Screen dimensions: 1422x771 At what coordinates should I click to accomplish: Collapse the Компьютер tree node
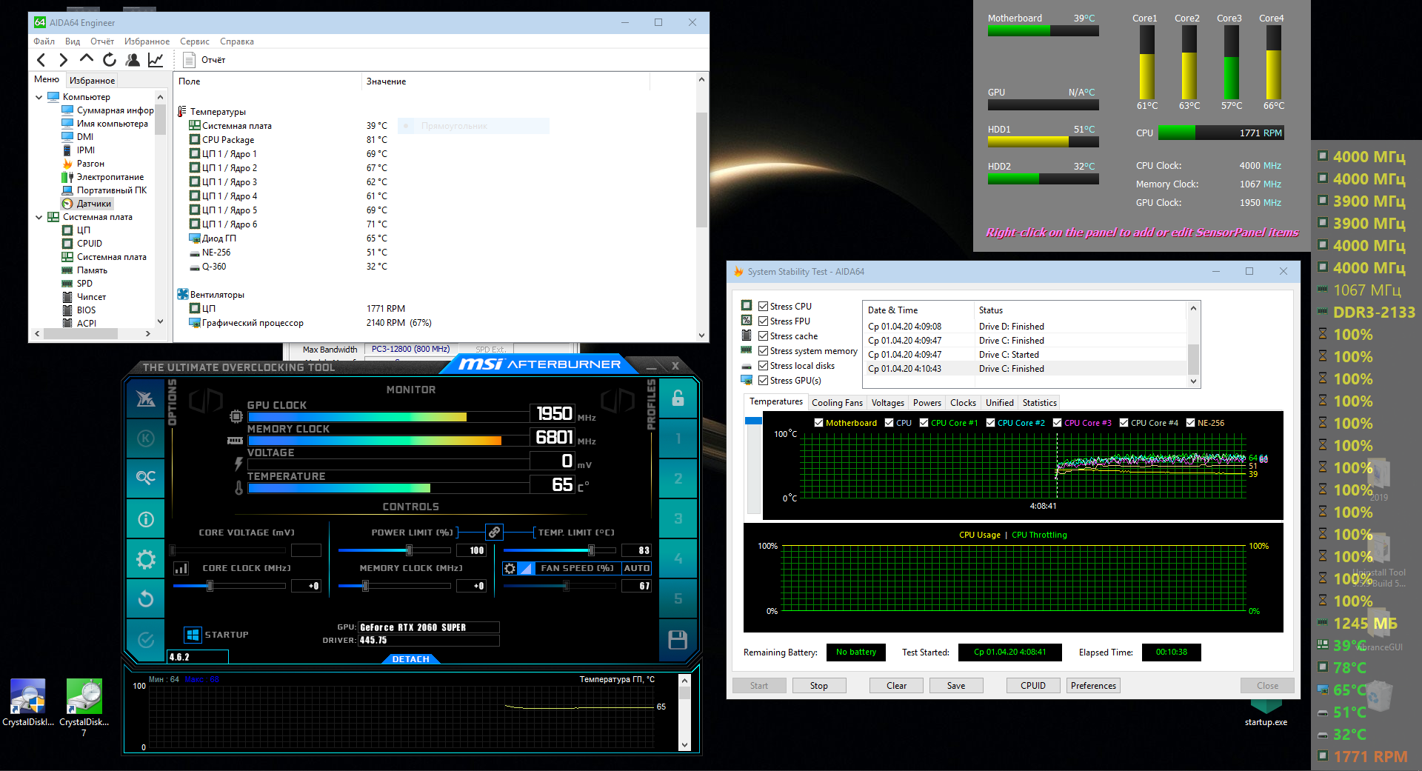(x=39, y=97)
